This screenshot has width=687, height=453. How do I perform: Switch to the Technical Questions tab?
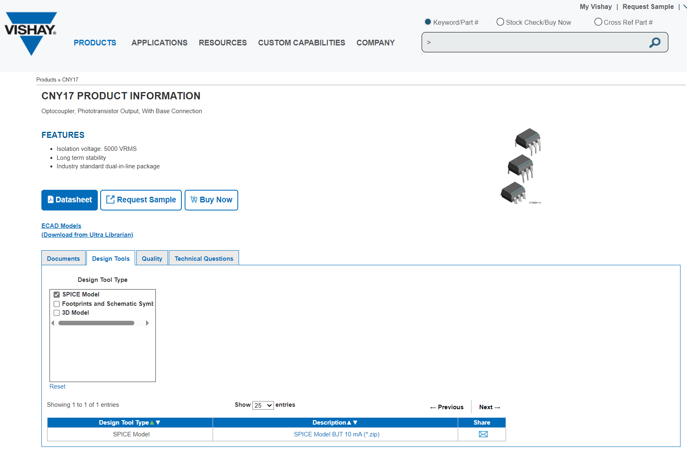[204, 258]
